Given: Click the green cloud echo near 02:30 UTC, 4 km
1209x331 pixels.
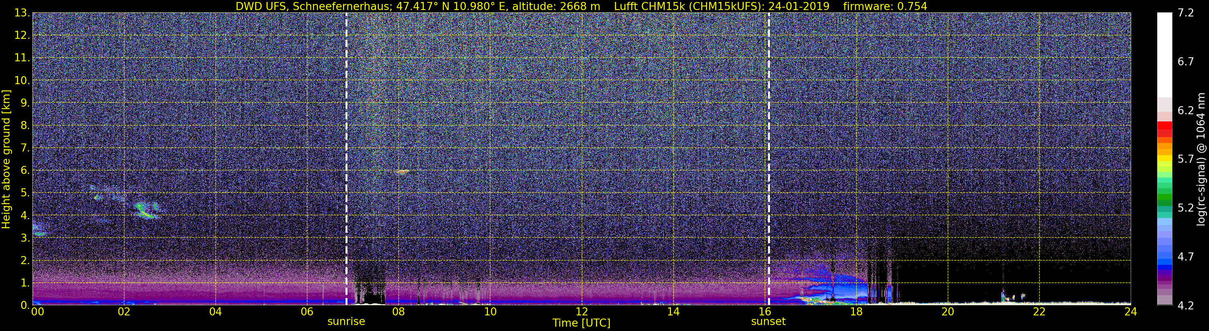Looking at the screenshot, I should [146, 210].
